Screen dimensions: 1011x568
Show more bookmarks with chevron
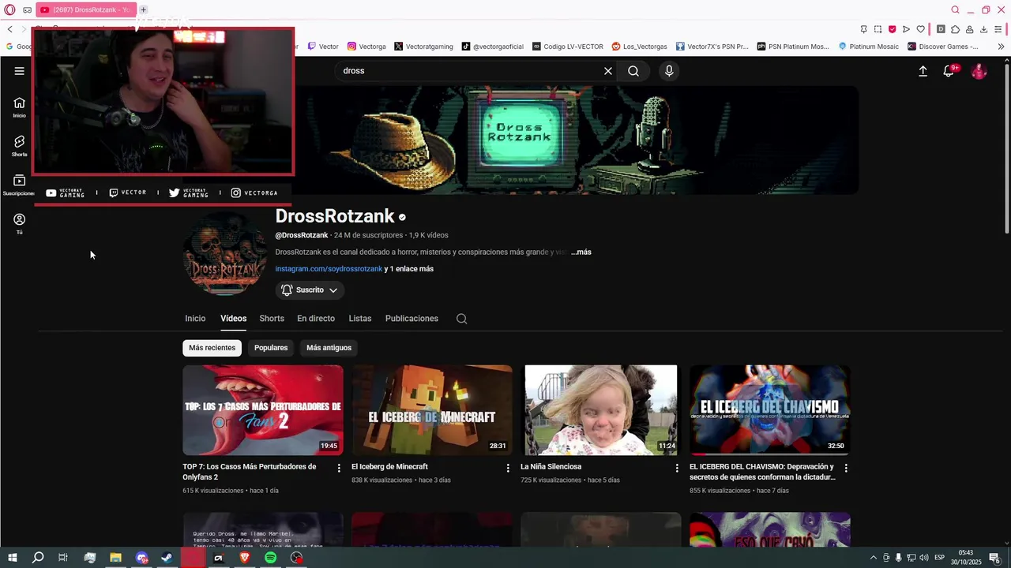click(1002, 47)
